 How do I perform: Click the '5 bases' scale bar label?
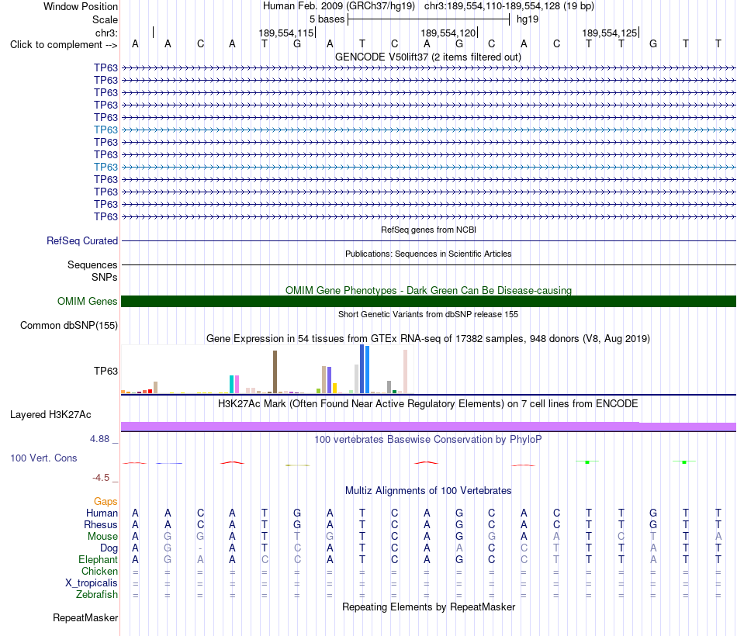(x=327, y=19)
